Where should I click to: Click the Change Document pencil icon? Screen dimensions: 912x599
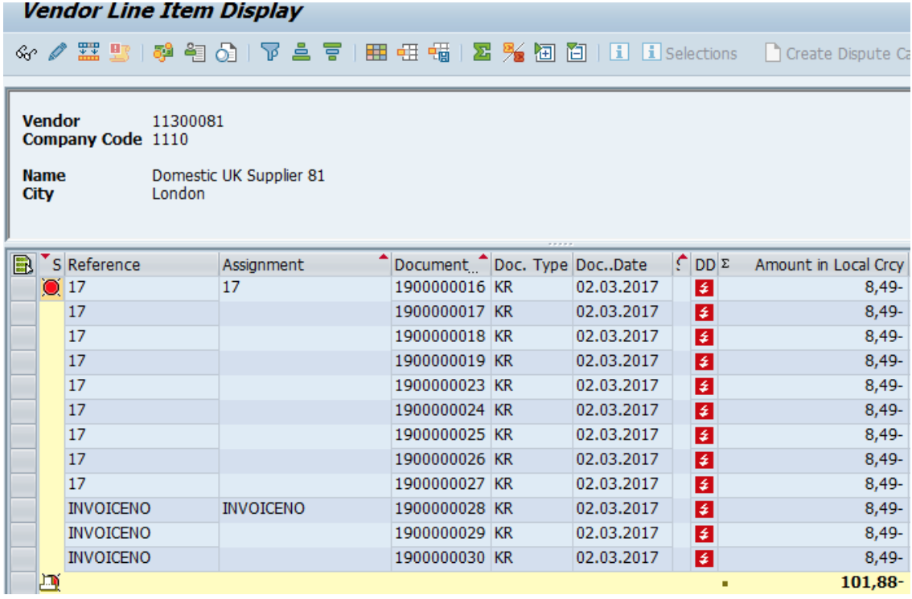[x=57, y=53]
